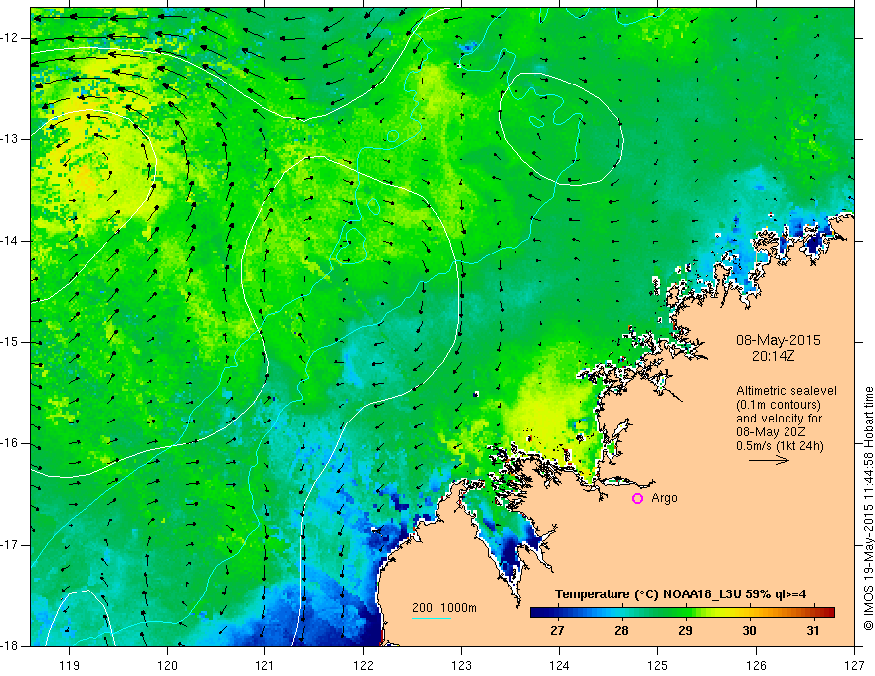Screen dimensions: 875x676
Task: Click the 'Argo' label text
Action: coord(664,498)
